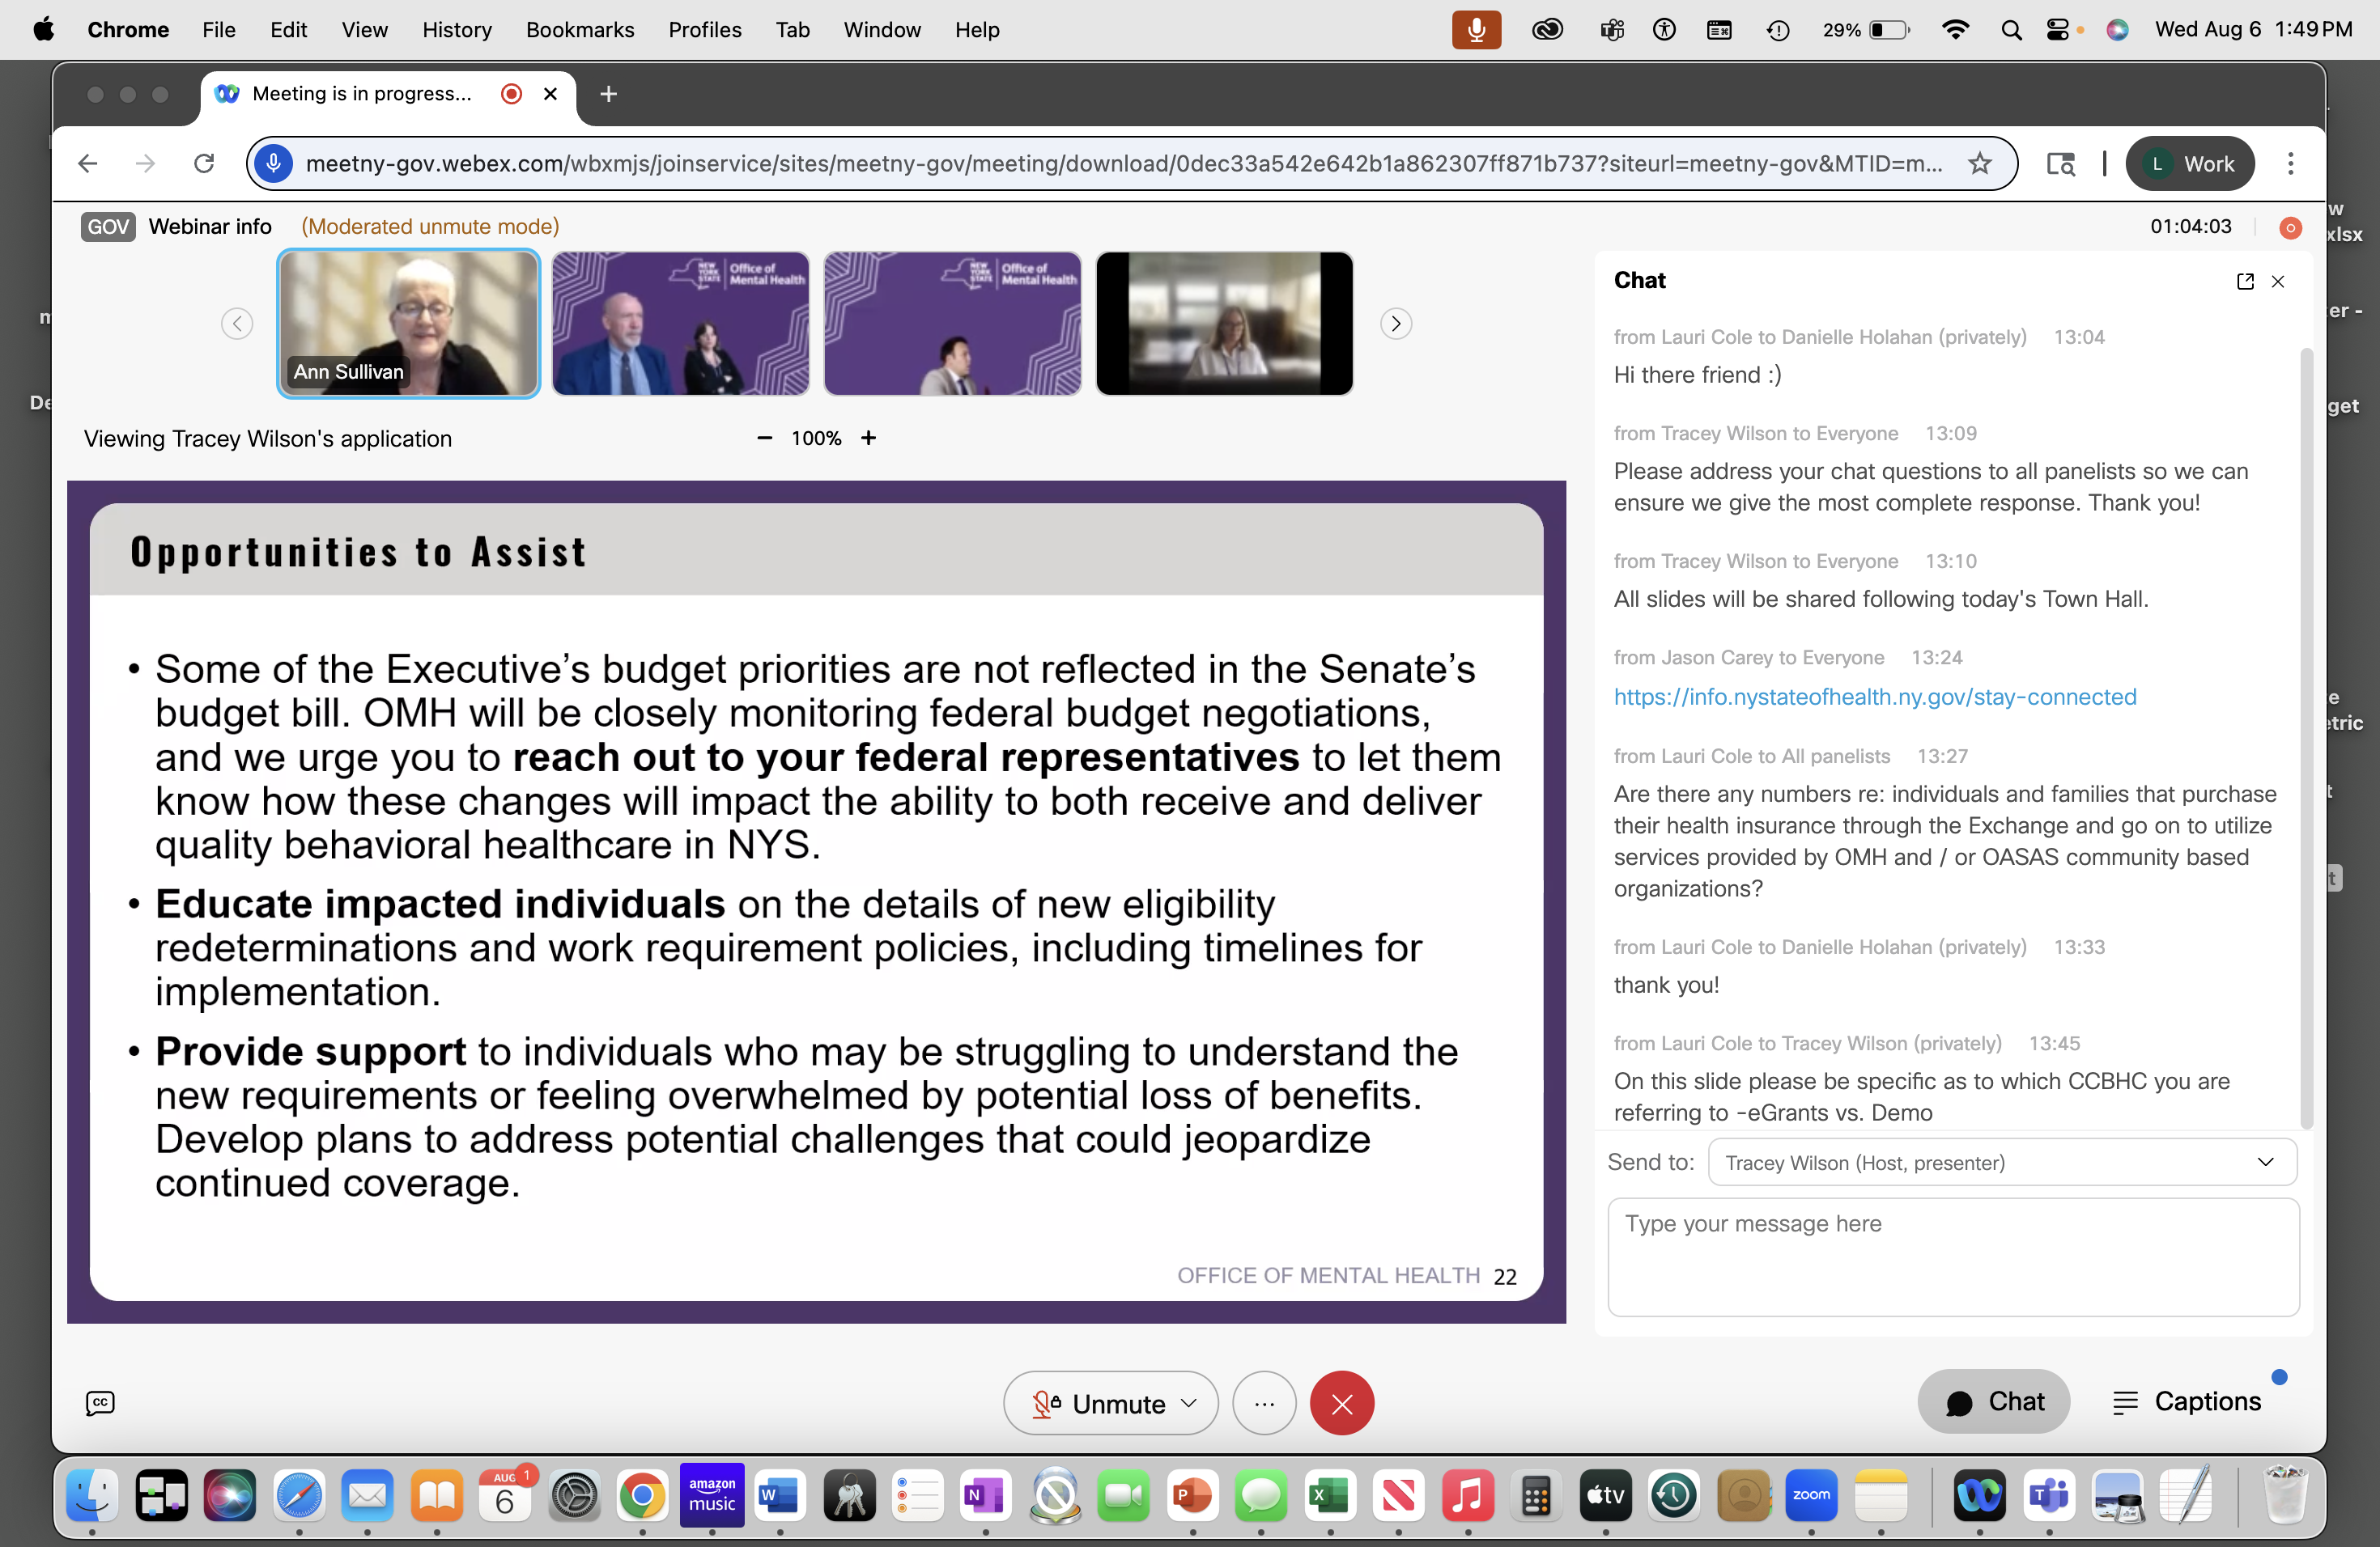Image resolution: width=2380 pixels, height=1547 pixels.
Task: Select the Meeting is in progress tab
Action: pyautogui.click(x=361, y=94)
